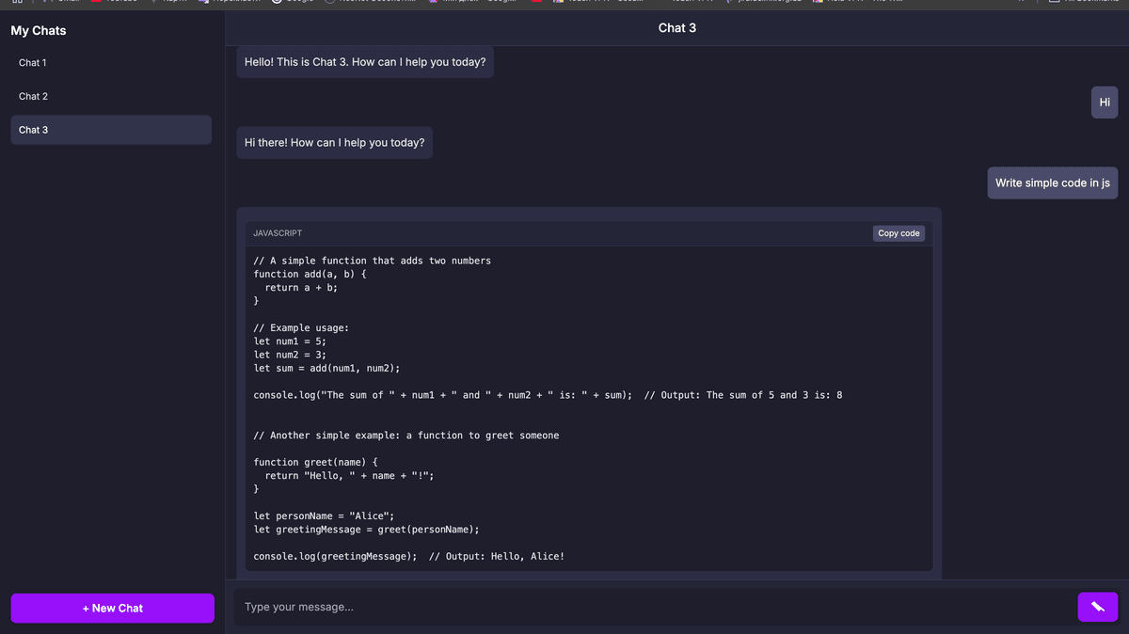Viewport: 1129px width, 634px height.
Task: Click the Copy code button
Action: (898, 233)
